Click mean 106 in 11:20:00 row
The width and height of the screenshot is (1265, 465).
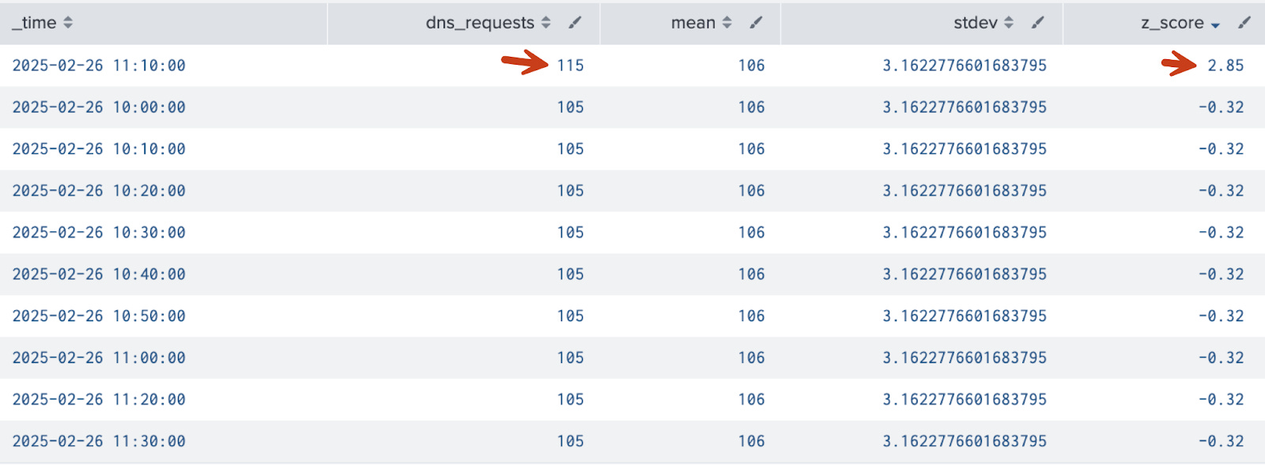(751, 400)
